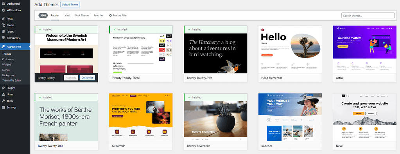This screenshot has width=400, height=154.
Task: Click the Settings label in the sidebar
Action: coord(11,107)
